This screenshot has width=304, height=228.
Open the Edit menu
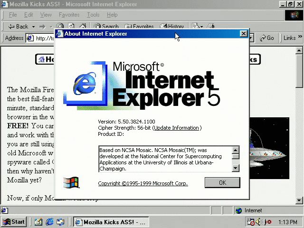coord(28,15)
